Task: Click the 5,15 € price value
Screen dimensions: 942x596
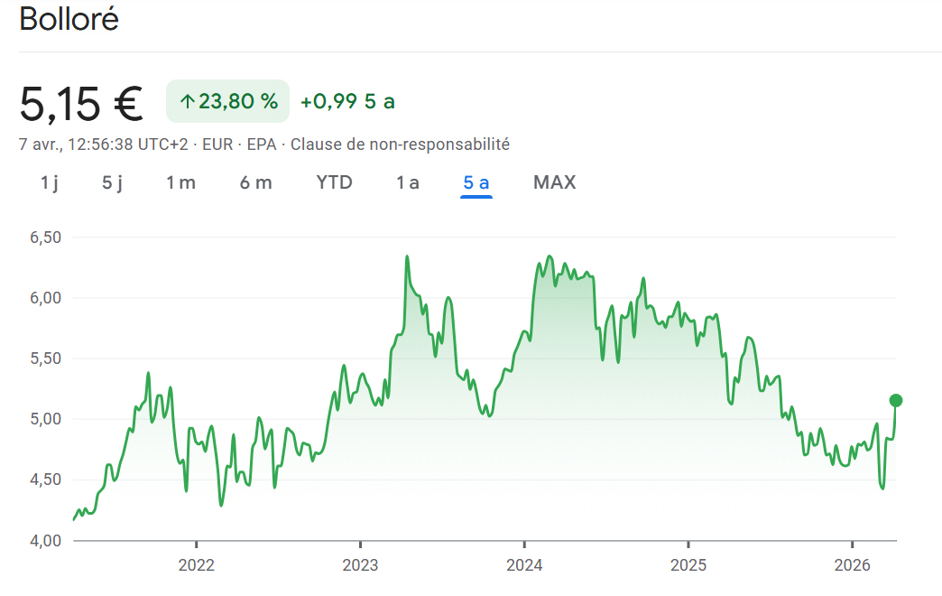Action: tap(81, 104)
